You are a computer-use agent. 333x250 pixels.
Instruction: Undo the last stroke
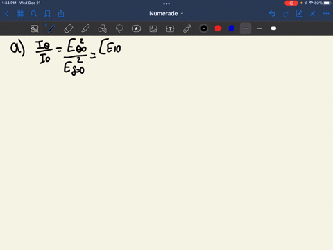tap(272, 14)
